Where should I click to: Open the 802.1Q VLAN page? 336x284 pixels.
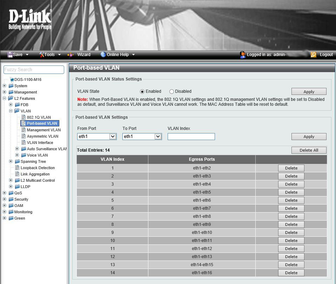pos(39,117)
